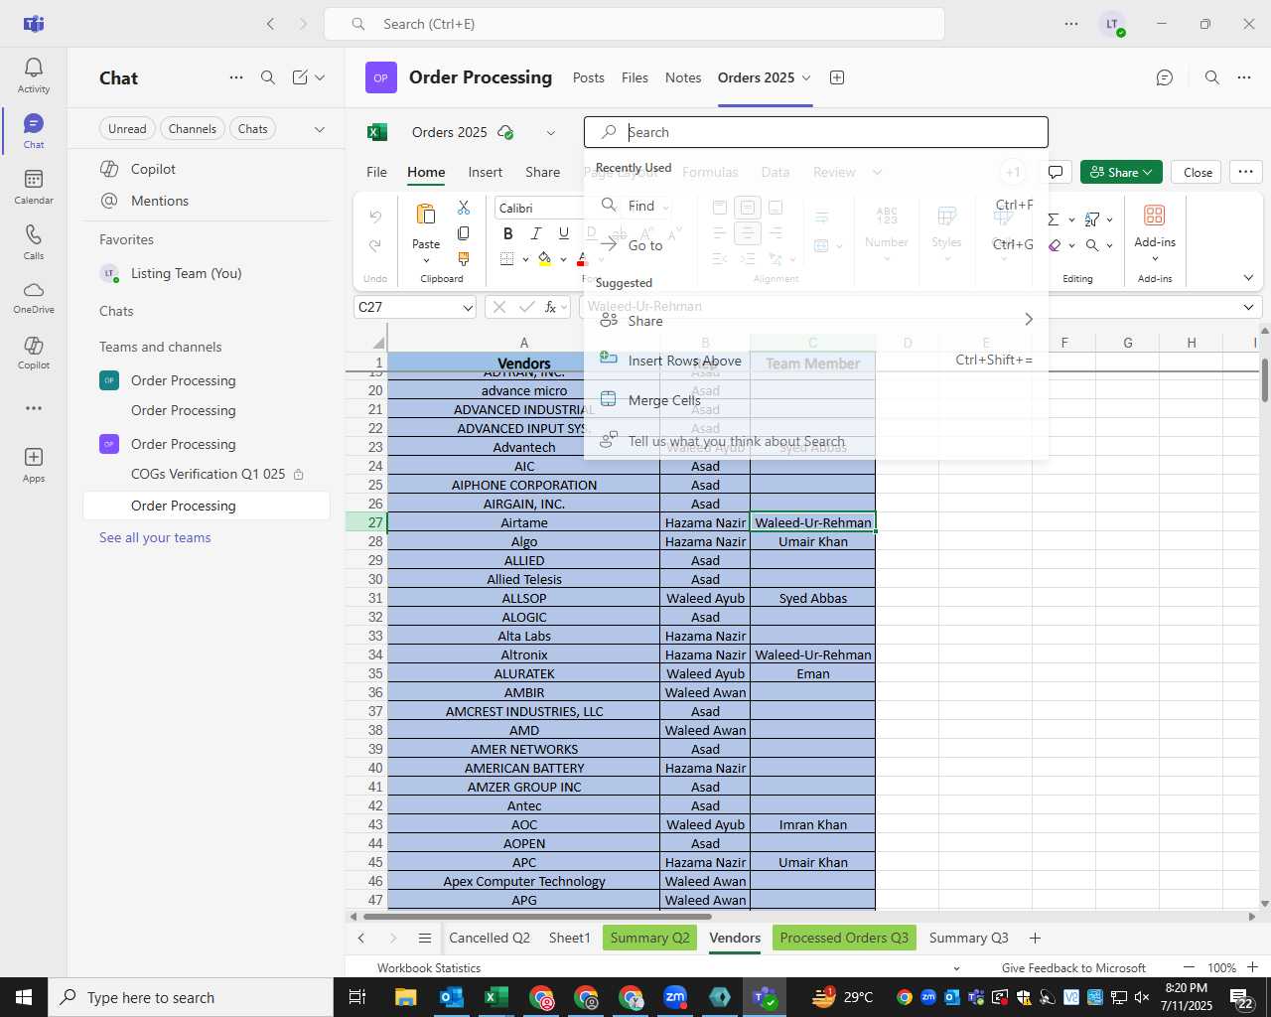
Task: Open Orders 2025 tab dropdown chevron
Action: click(806, 77)
